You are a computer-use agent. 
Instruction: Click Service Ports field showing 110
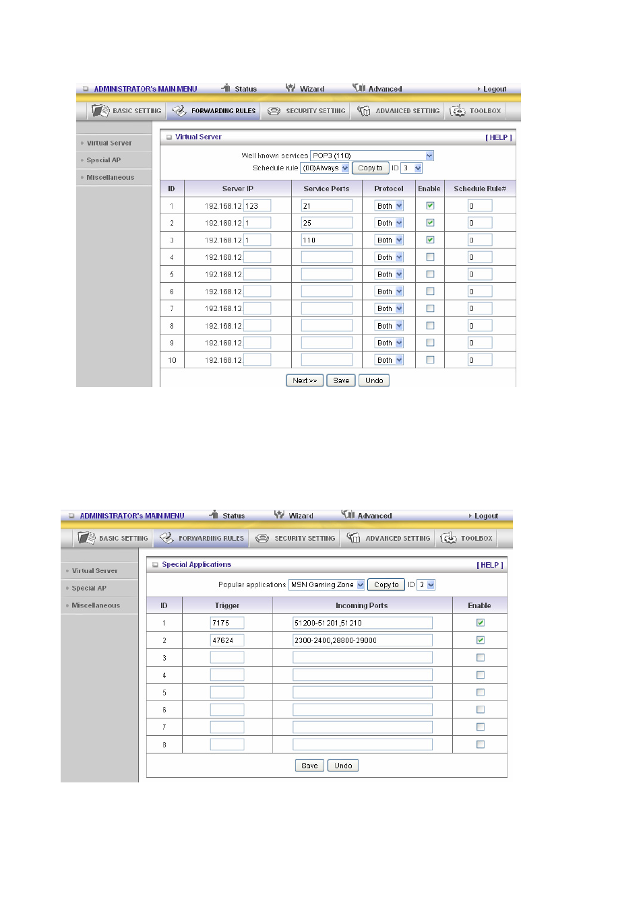point(327,240)
